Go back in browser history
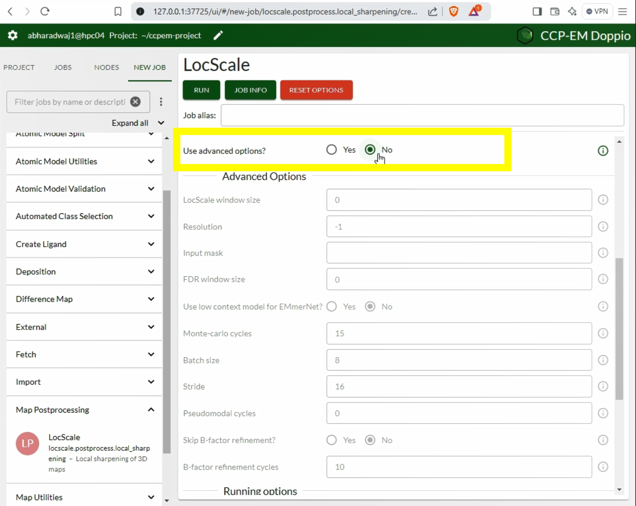 [10, 11]
